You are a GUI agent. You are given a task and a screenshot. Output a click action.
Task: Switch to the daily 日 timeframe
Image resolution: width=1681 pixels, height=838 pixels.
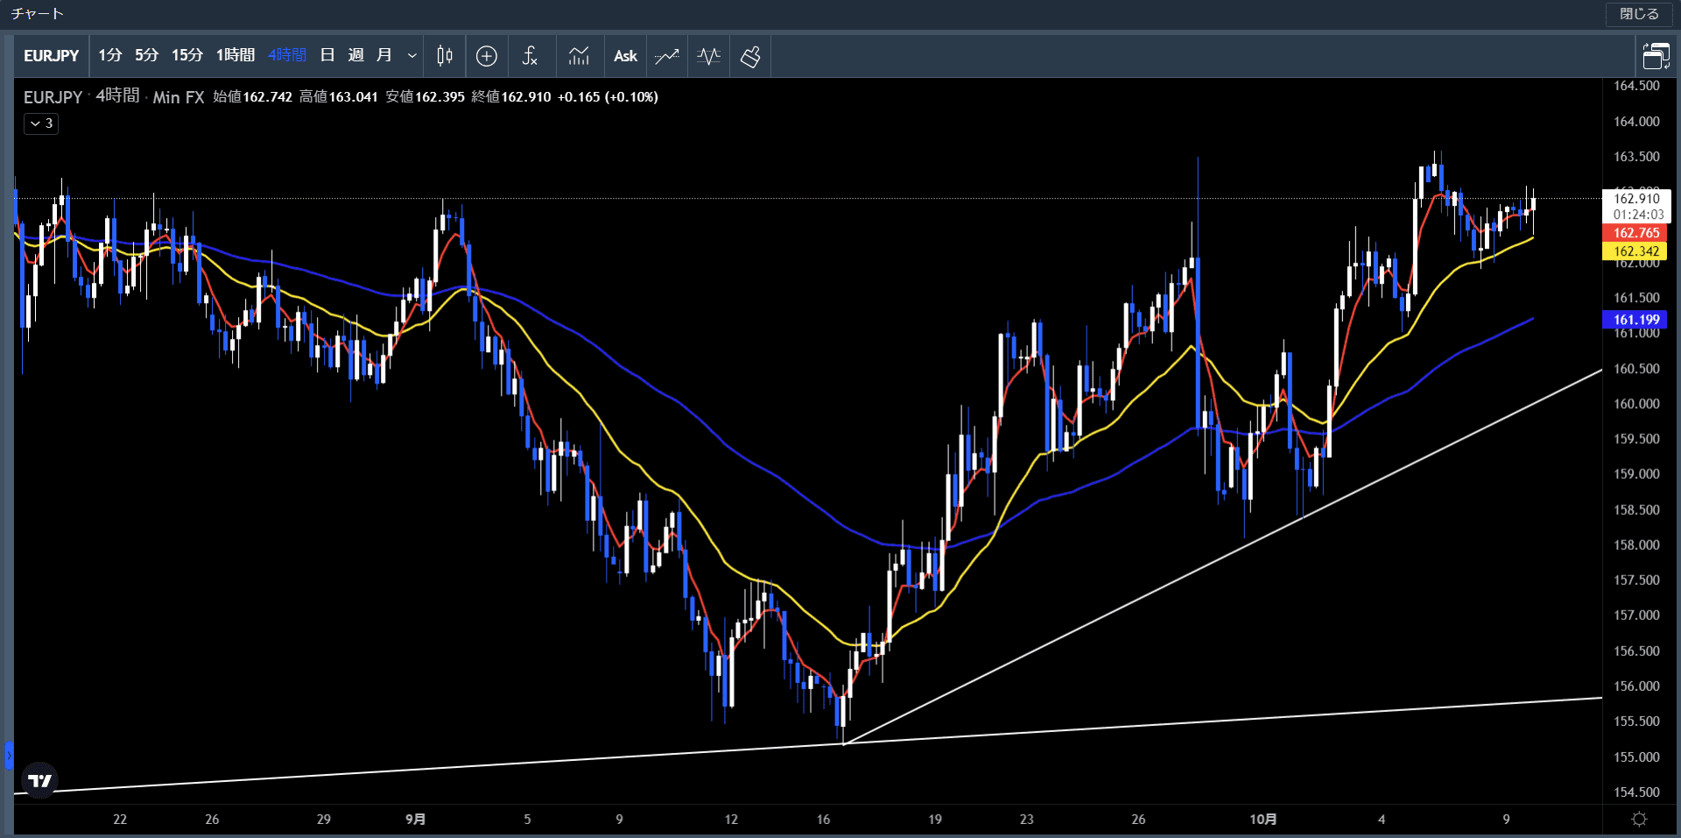point(327,55)
